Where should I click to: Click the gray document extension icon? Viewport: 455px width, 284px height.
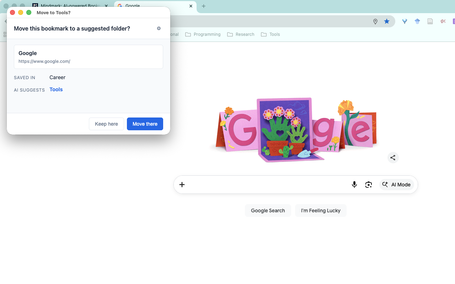point(430,21)
